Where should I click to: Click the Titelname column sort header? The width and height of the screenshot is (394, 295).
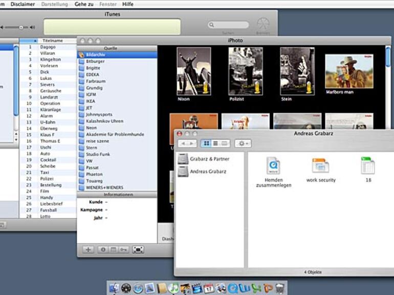[x=53, y=40]
